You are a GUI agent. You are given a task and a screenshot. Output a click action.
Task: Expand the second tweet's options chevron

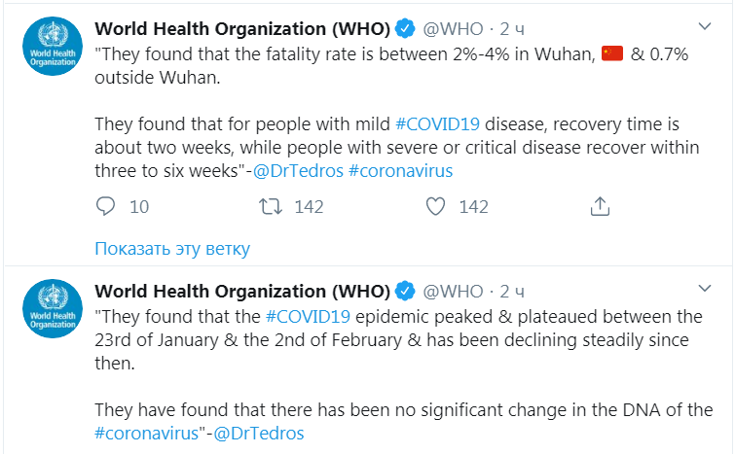pyautogui.click(x=705, y=289)
